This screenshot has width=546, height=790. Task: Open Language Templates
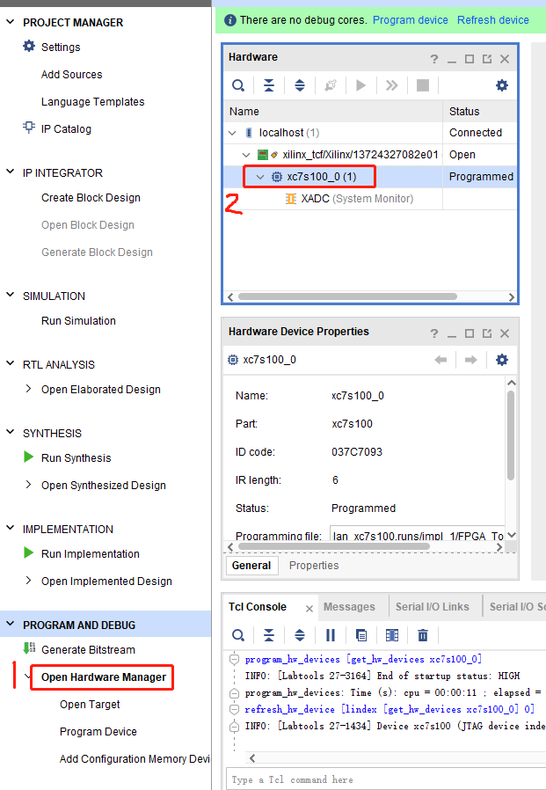[92, 101]
